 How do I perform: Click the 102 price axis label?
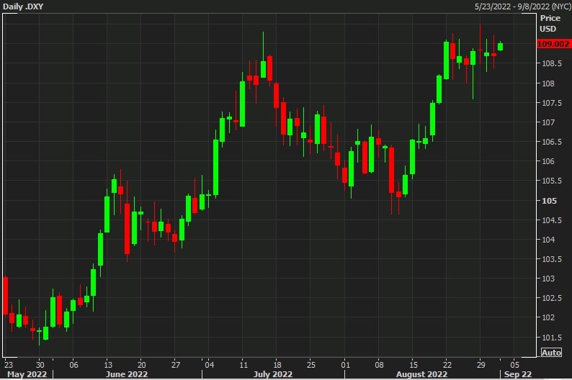click(548, 317)
